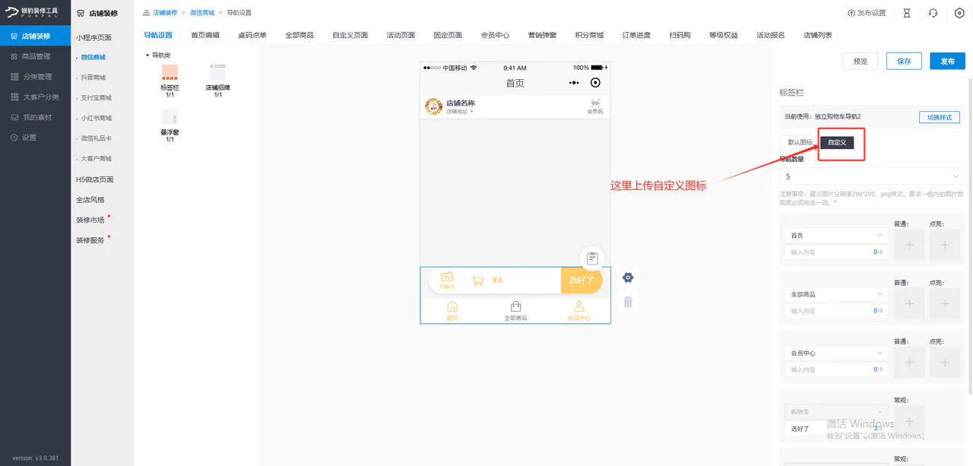
Task: Click 切换样式 button
Action: (x=940, y=117)
